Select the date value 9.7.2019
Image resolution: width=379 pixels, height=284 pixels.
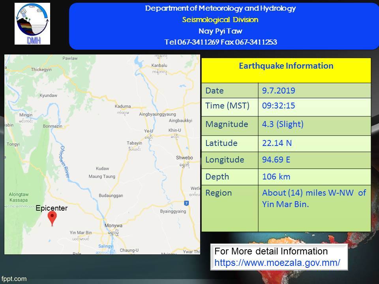pos(278,91)
